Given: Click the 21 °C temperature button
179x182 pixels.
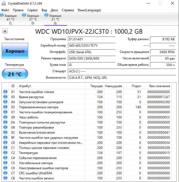Looking at the screenshot, I should pyautogui.click(x=15, y=74).
